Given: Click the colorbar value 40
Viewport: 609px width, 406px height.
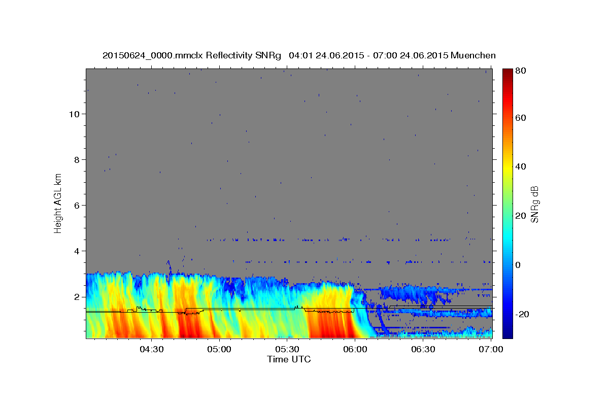Looking at the screenshot, I should 520,166.
